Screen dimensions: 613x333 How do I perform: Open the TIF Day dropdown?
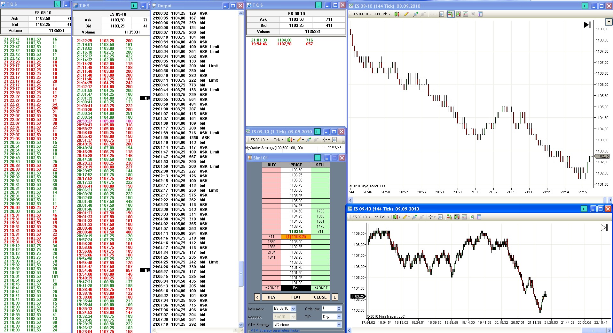339,317
